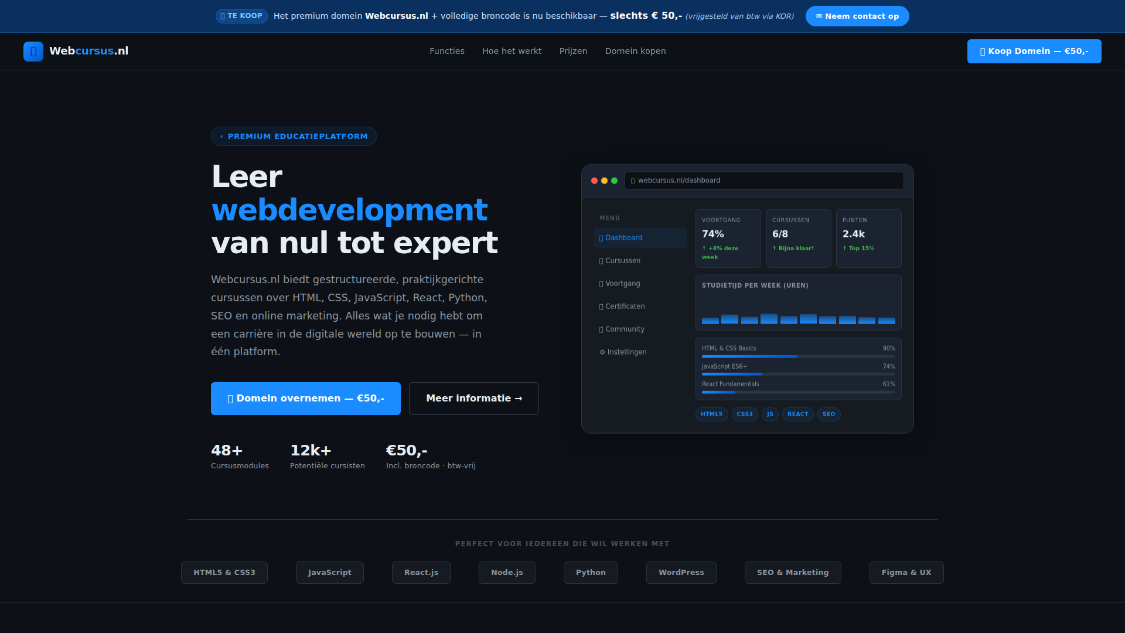Open Voortgang in the mockup menu
Viewport: 1125px width, 633px height.
tap(640, 284)
